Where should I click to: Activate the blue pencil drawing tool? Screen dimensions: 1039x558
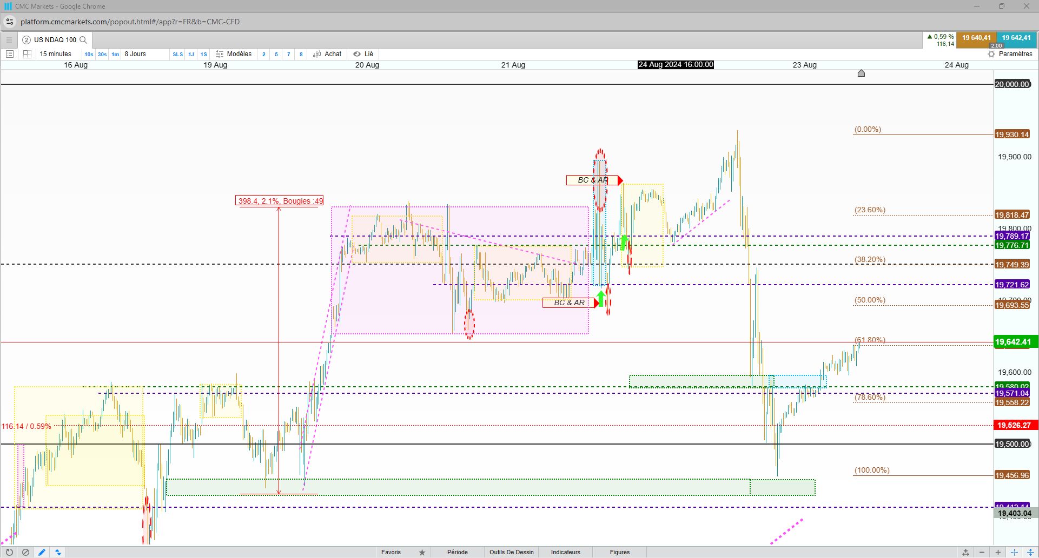42,552
